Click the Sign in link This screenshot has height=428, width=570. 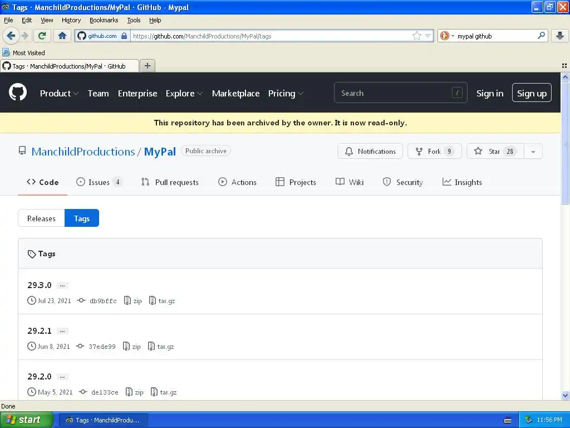(x=490, y=94)
